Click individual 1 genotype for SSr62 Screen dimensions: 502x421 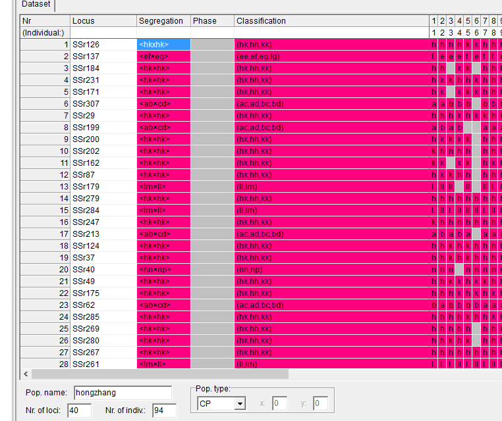click(x=433, y=305)
